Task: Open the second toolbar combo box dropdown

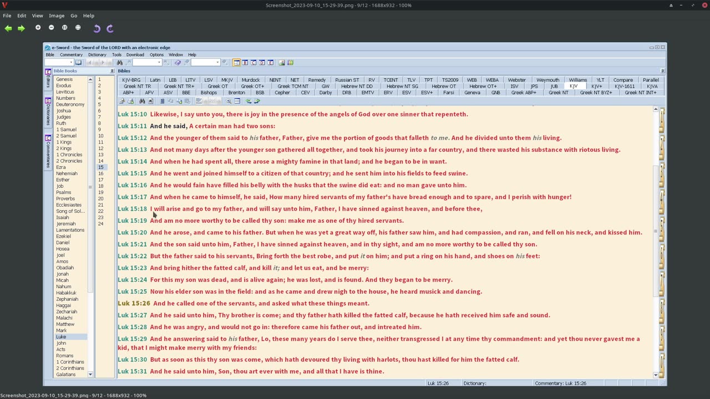Action: coord(159,63)
